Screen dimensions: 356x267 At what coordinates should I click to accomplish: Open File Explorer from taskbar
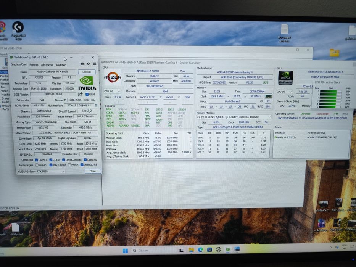[191, 250]
